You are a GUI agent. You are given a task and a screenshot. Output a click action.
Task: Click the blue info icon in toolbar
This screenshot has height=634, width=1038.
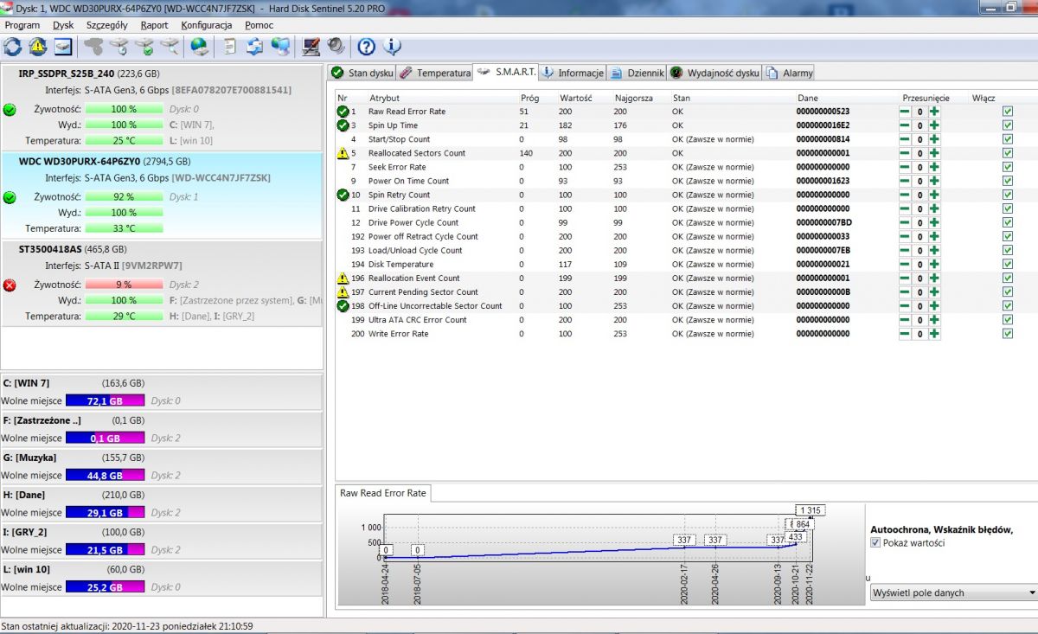[x=392, y=47]
